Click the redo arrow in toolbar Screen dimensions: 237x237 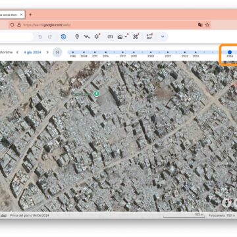(x=50, y=37)
